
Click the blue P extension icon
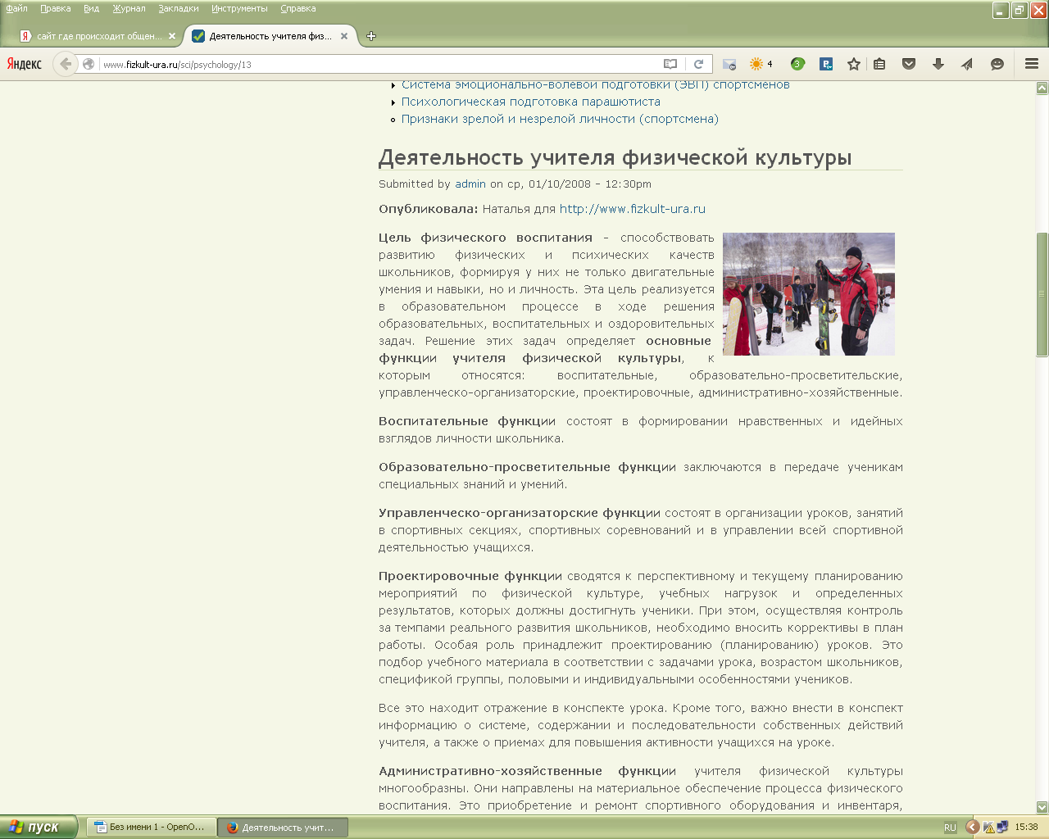826,64
